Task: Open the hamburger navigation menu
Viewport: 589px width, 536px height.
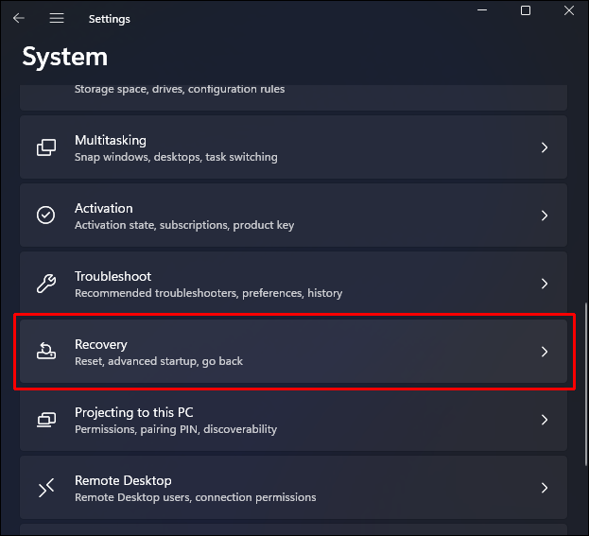Action: 57,18
